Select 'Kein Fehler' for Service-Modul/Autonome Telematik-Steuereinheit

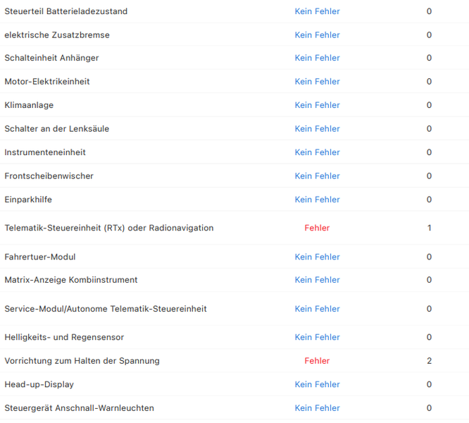(317, 309)
